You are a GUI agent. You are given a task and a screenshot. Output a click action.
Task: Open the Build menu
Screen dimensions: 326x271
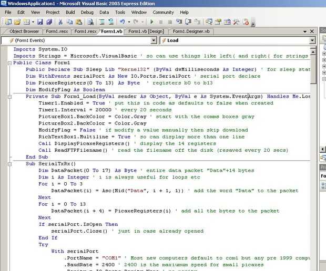click(x=70, y=12)
